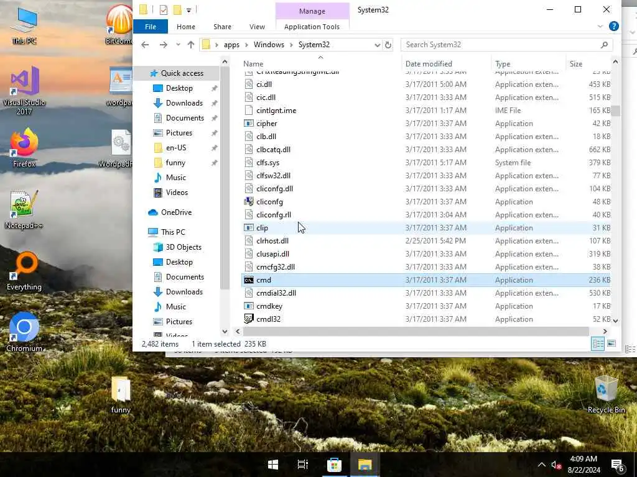Navigate back with the back arrow
Viewport: 637px width, 477px height.
[145, 45]
